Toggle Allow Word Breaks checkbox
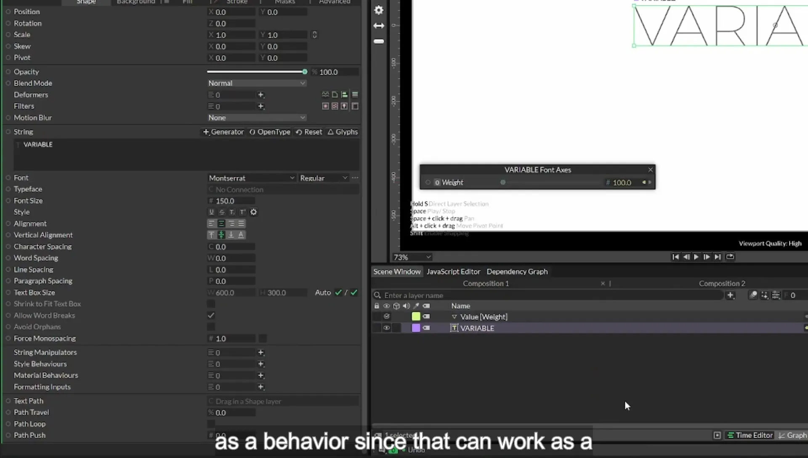808x458 pixels. click(211, 315)
